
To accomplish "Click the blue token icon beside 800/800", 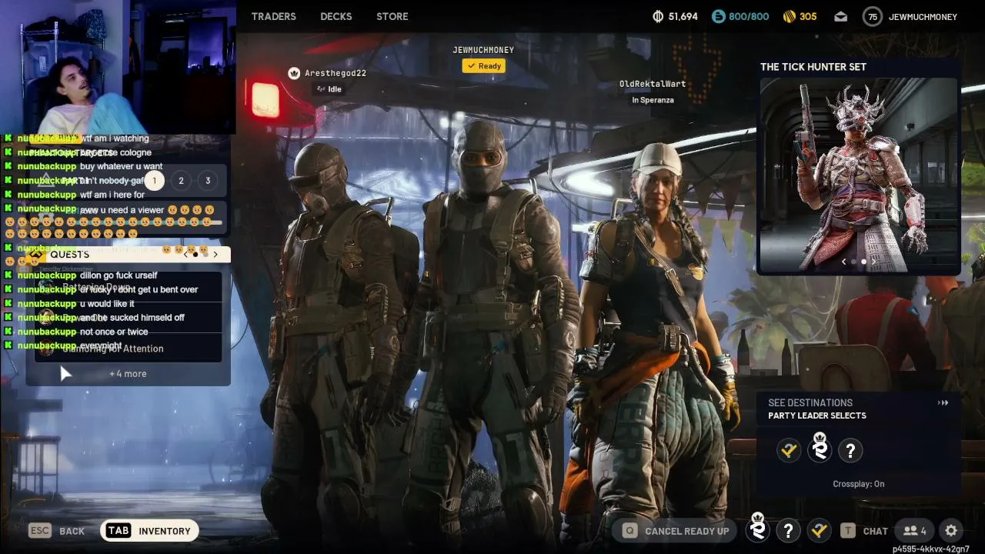I will pyautogui.click(x=719, y=16).
